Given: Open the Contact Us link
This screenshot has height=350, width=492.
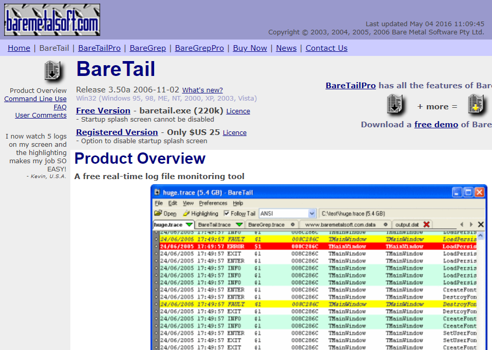Looking at the screenshot, I should click(x=326, y=48).
